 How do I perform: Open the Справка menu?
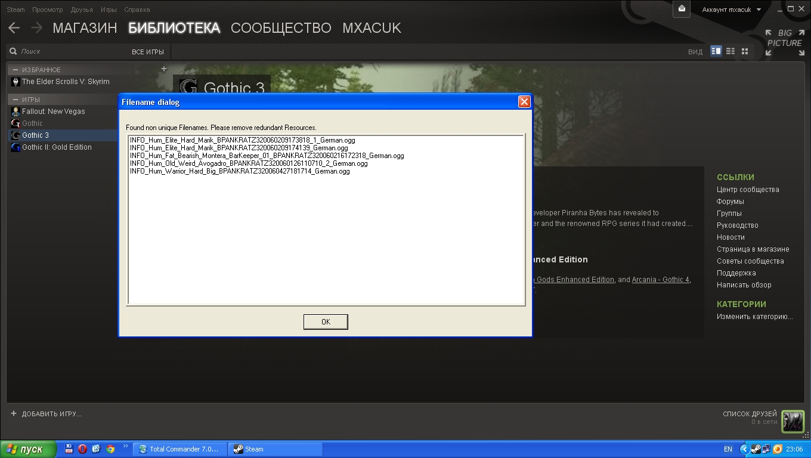coord(137,10)
